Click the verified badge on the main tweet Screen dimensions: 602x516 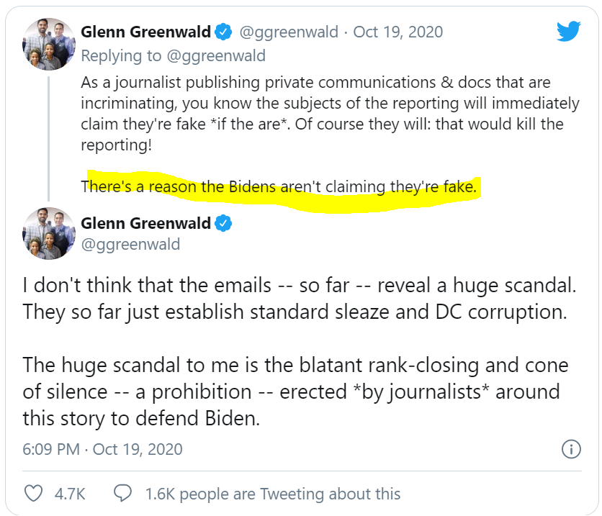point(224,222)
